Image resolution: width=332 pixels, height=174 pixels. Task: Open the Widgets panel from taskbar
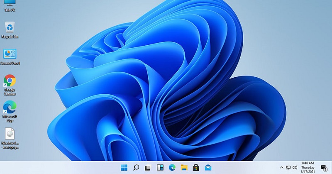coord(160,167)
